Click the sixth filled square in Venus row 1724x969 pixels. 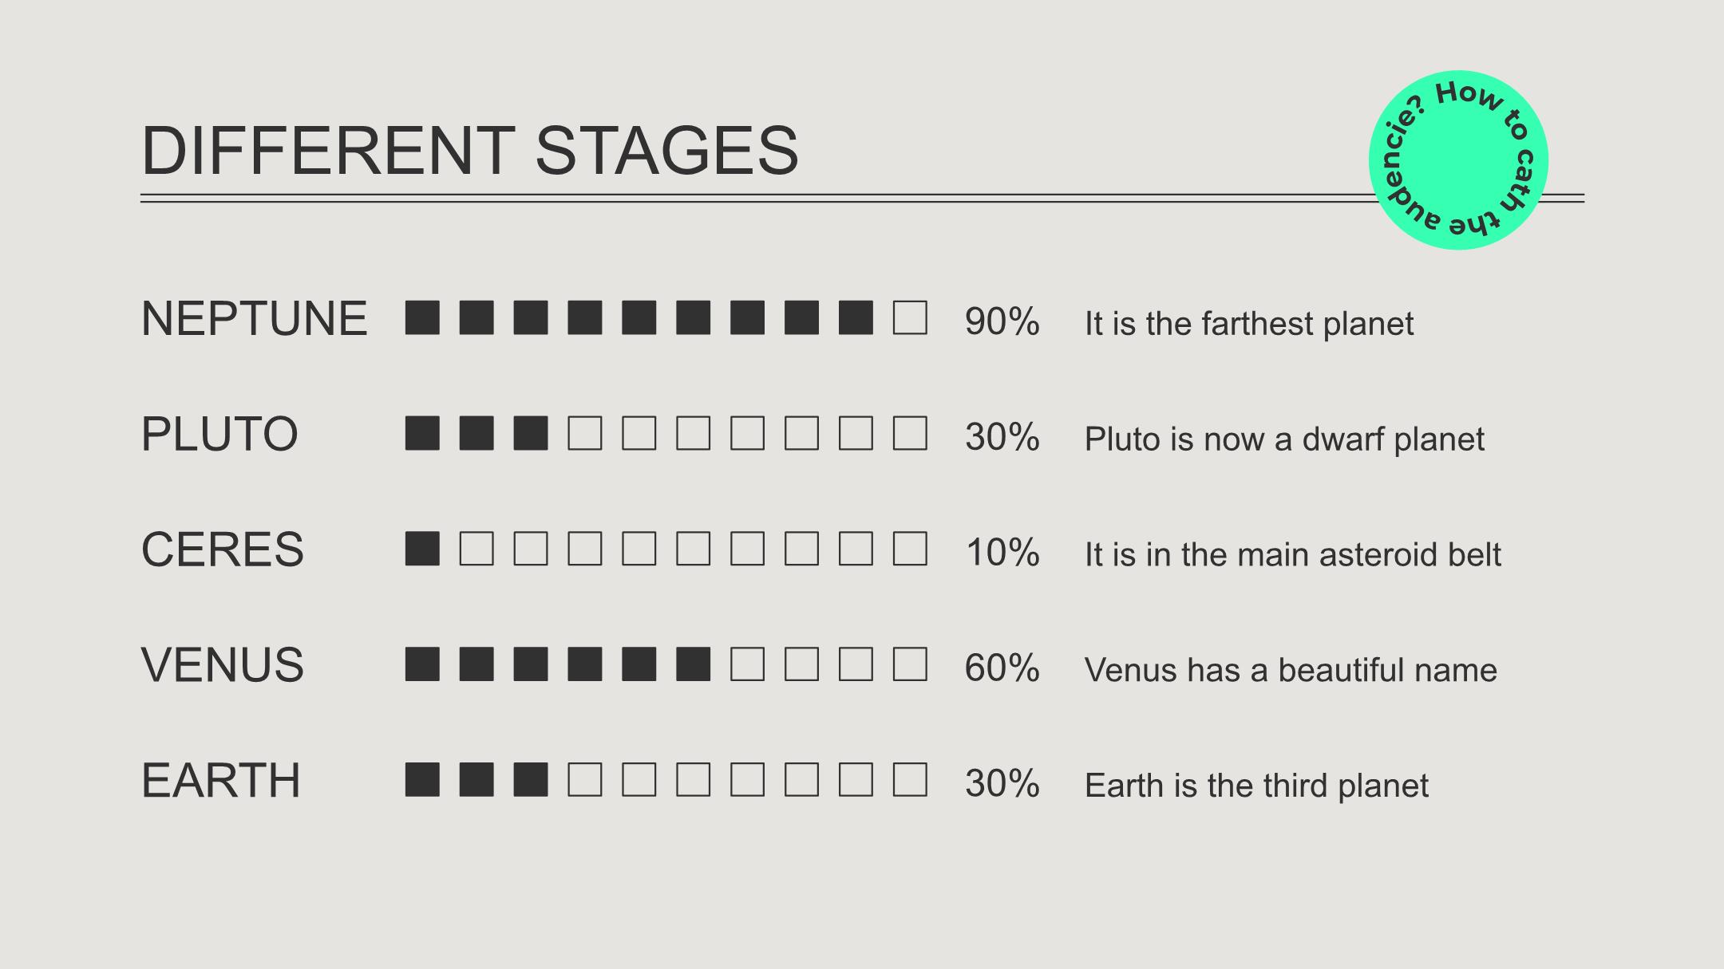coord(693,664)
